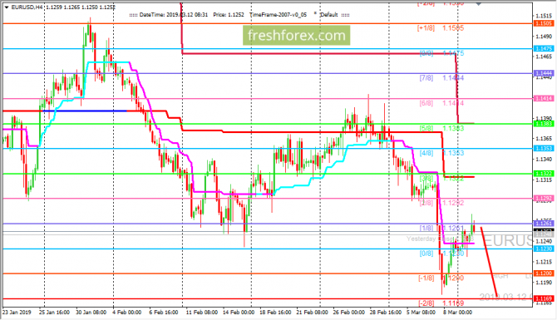Open the freshforex.com watermark link

[x=296, y=36]
